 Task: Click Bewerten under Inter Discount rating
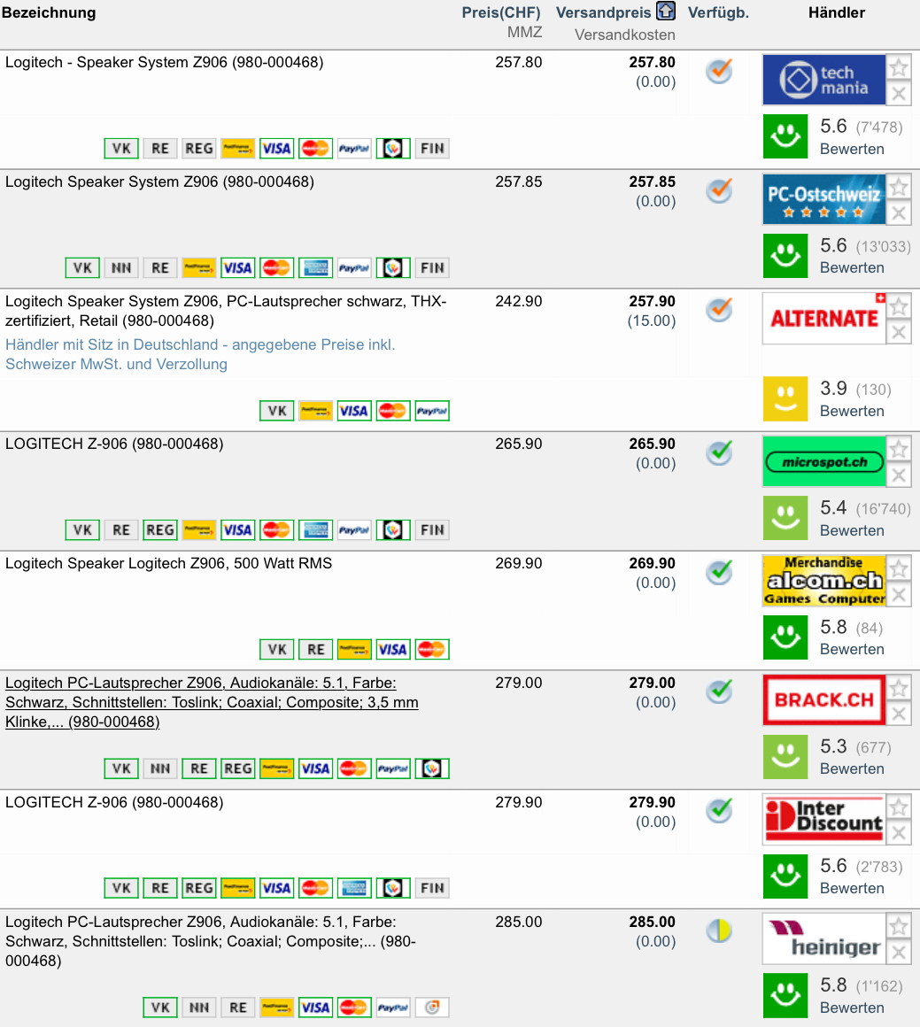852,888
